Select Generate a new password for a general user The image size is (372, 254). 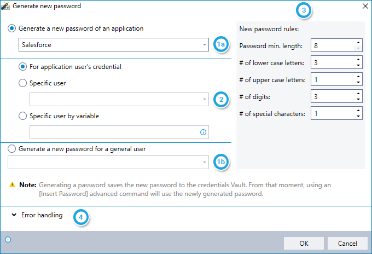pyautogui.click(x=12, y=148)
